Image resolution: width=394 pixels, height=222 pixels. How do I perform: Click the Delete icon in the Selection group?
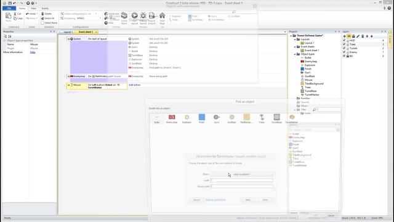tap(42, 14)
